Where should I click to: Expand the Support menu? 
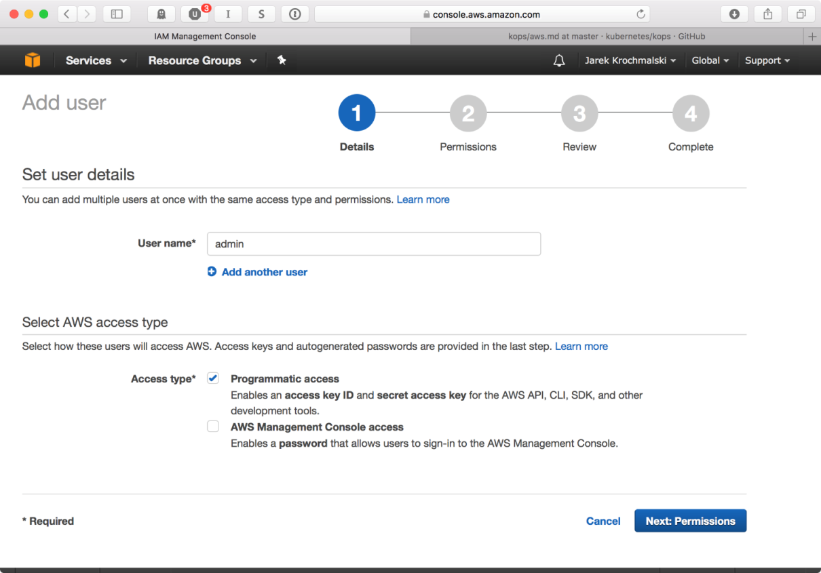767,60
